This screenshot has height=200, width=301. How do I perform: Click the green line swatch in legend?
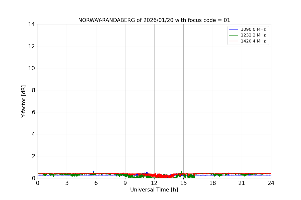click(234, 35)
